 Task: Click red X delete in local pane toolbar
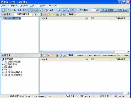pos(48,55)
